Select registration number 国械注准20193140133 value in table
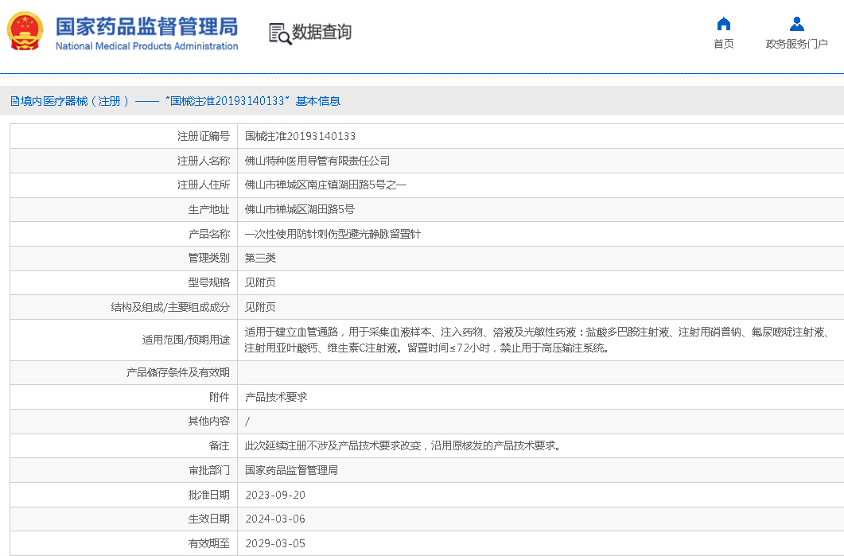The height and width of the screenshot is (556, 844). (300, 136)
